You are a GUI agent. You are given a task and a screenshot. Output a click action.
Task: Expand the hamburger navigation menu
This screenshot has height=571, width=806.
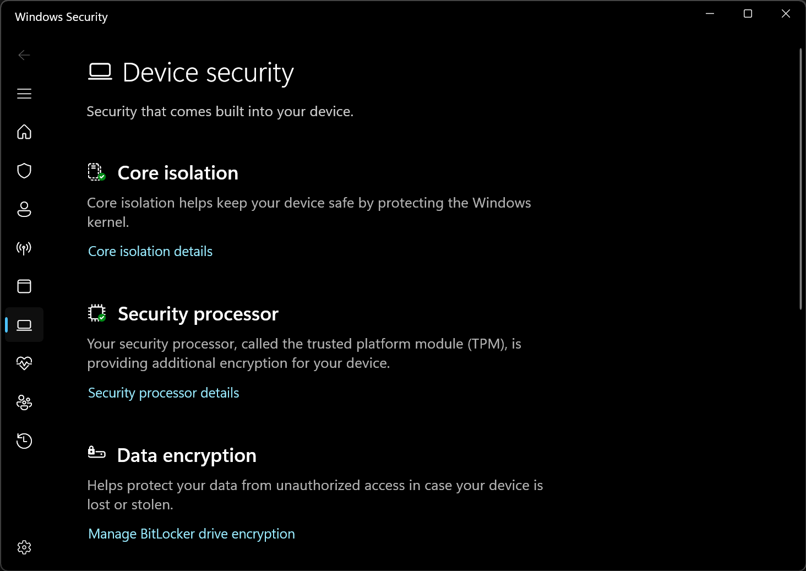point(24,94)
